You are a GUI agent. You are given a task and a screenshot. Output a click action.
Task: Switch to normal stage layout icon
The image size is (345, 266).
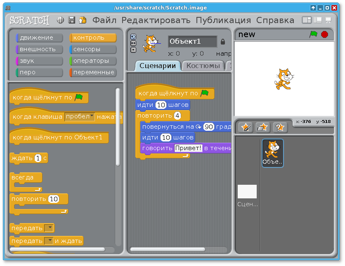pyautogui.click(x=317, y=20)
